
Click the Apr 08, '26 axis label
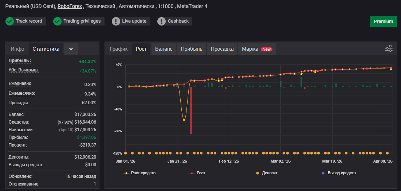pyautogui.click(x=383, y=161)
